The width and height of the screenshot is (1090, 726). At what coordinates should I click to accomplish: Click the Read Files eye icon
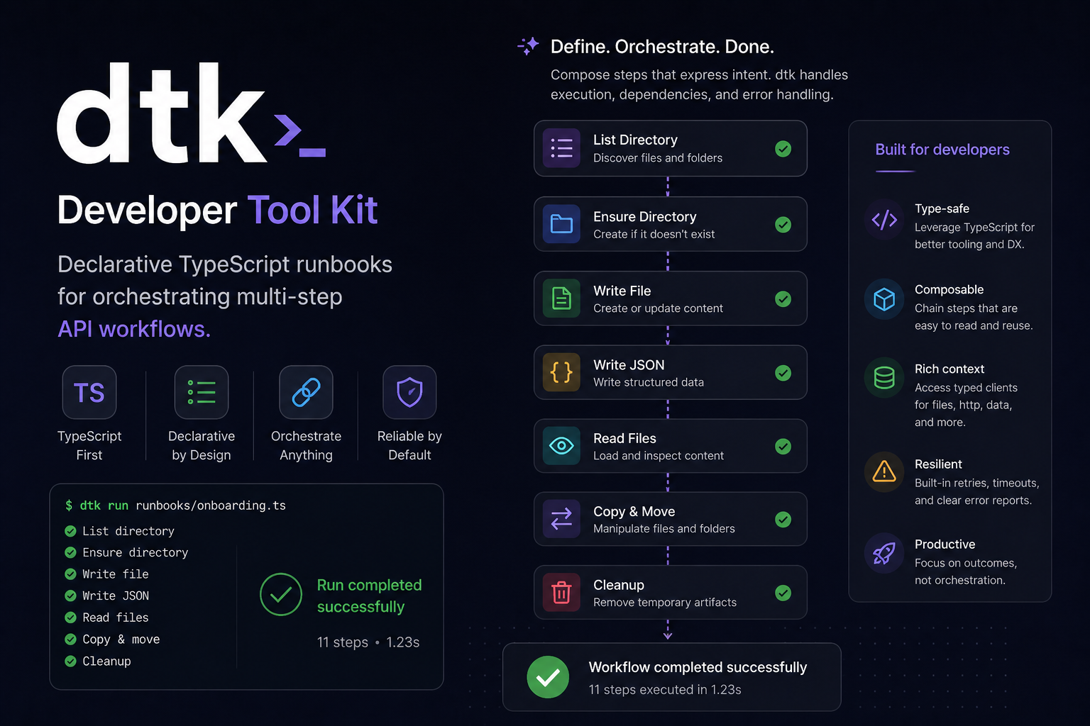click(x=561, y=446)
